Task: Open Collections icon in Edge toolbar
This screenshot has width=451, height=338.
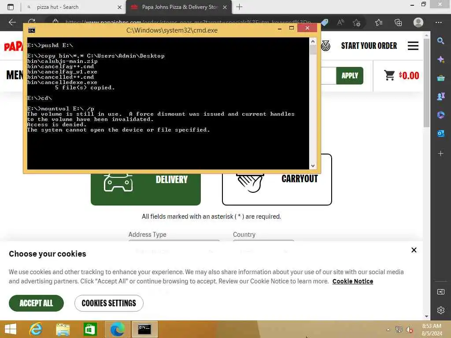Action: pyautogui.click(x=398, y=22)
